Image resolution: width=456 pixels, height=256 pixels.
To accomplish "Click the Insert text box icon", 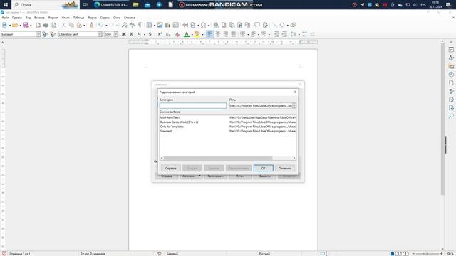I will pyautogui.click(x=176, y=26).
